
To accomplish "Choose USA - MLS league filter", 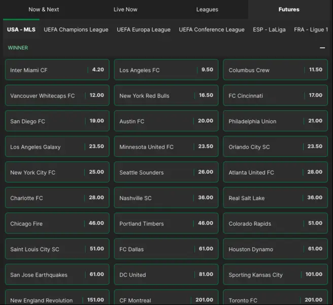I will coord(21,29).
